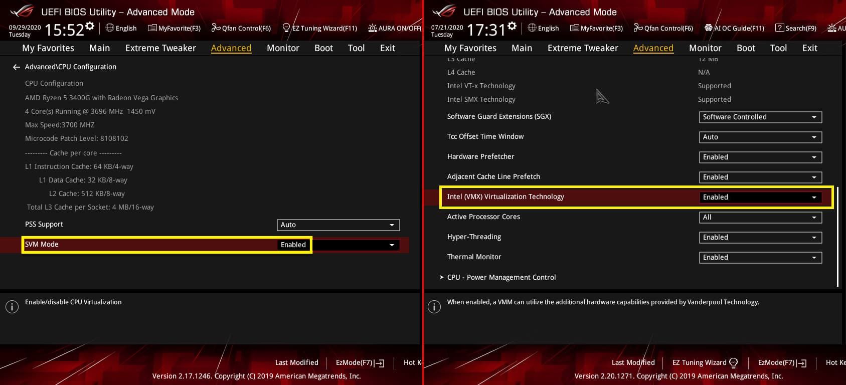Toggle AURA ON/OFF in left BIOS window

(395, 28)
